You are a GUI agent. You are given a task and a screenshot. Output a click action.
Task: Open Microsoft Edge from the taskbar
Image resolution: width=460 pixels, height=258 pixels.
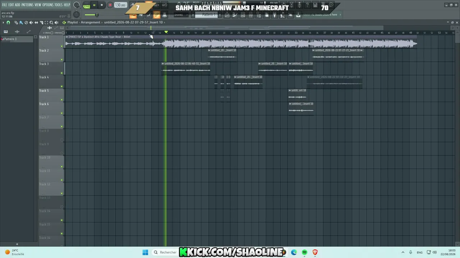[294, 252]
